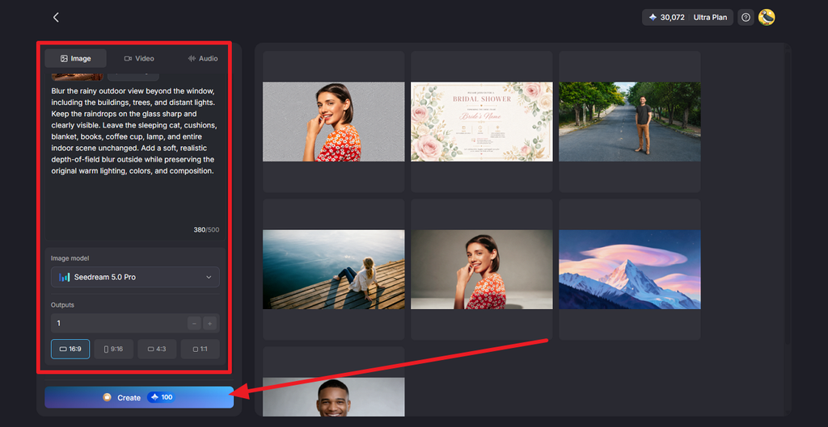
Task: Open the pink cloud mountain illustration
Action: 629,270
